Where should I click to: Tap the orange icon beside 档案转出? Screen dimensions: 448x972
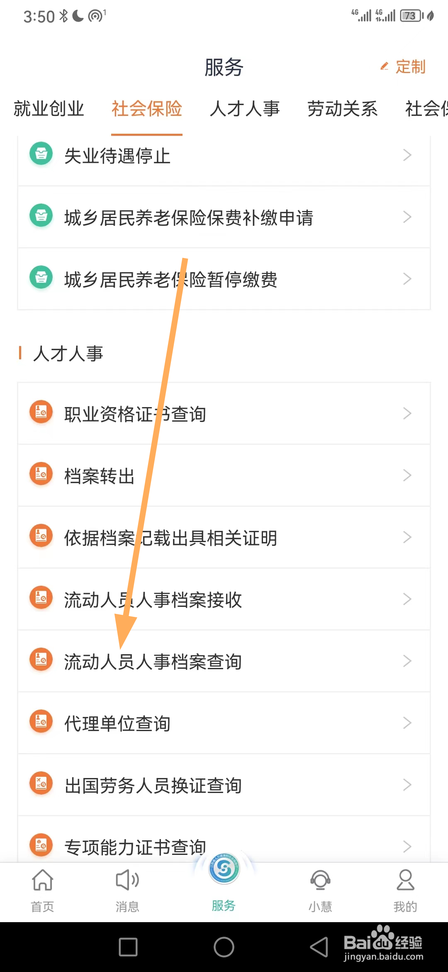(x=41, y=474)
